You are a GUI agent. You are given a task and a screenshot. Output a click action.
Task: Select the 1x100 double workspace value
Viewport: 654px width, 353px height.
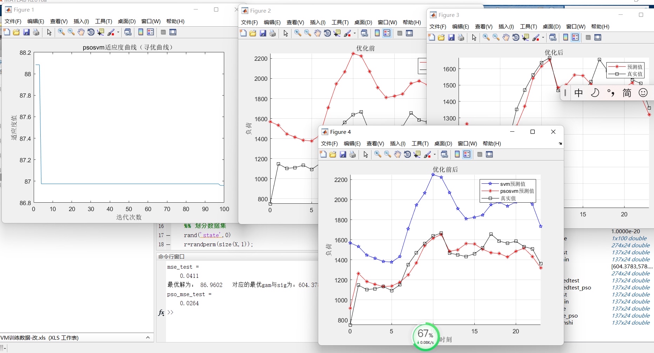tap(629, 238)
